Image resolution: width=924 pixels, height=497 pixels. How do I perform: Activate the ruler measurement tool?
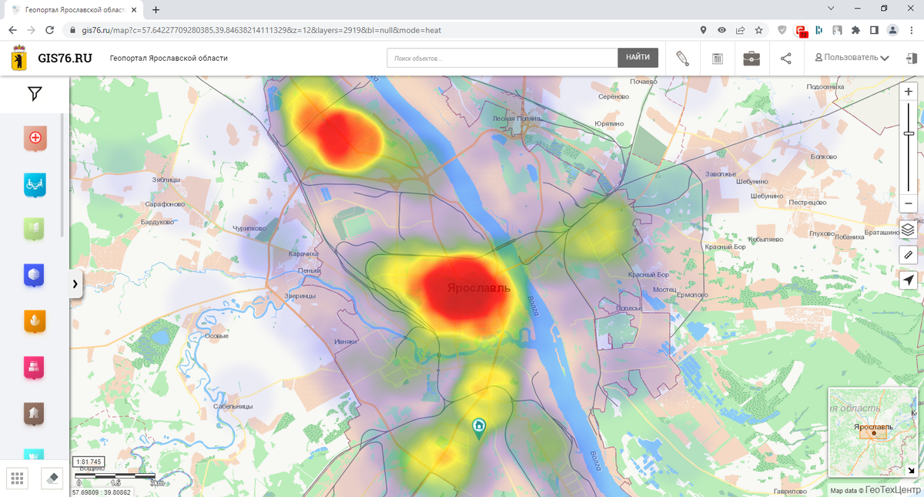coord(909,254)
